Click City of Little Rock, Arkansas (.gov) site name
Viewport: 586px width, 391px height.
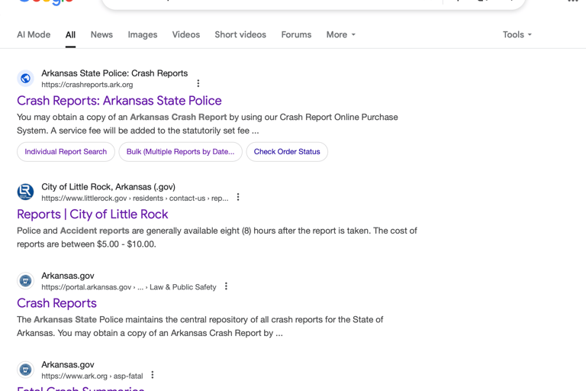108,186
